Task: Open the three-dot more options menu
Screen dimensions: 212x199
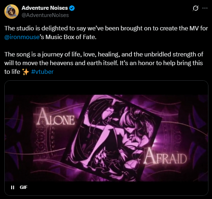Action: (205, 8)
